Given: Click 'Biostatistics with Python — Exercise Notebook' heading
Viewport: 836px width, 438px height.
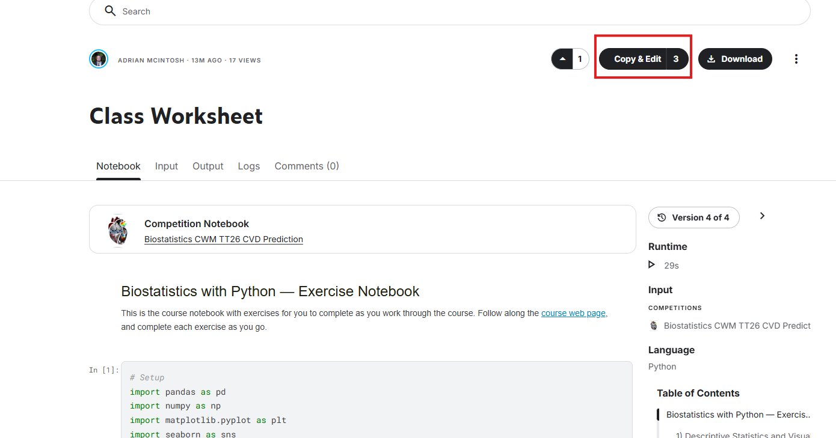Looking at the screenshot, I should click(x=270, y=291).
